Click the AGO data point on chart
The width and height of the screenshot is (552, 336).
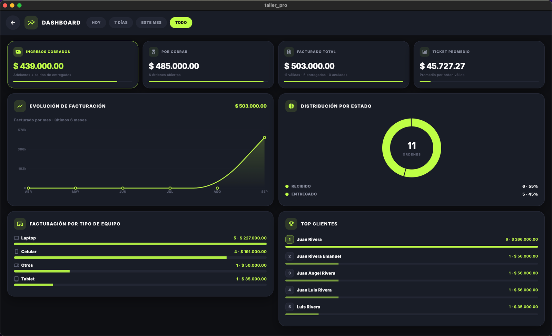tap(217, 188)
